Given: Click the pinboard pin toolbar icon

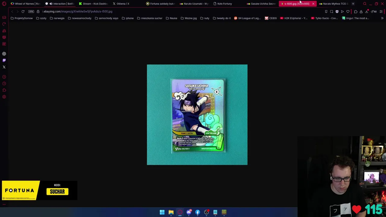Looking at the screenshot, I should [x=326, y=11].
